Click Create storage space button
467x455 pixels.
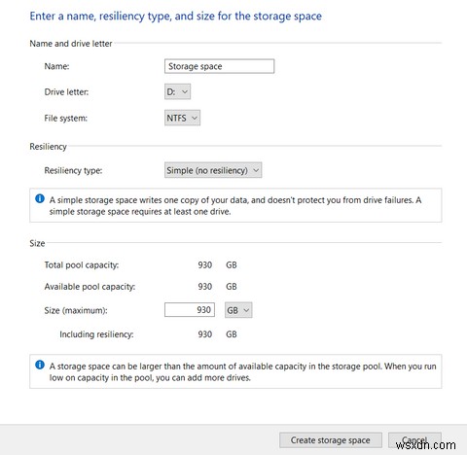click(331, 440)
